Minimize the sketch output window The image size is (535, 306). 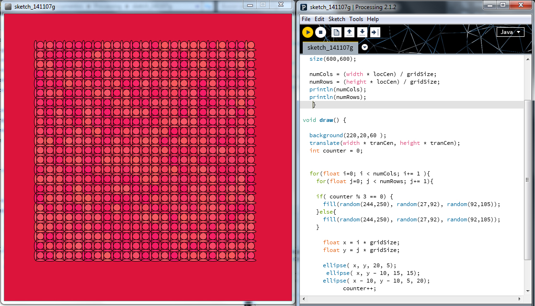point(250,4)
